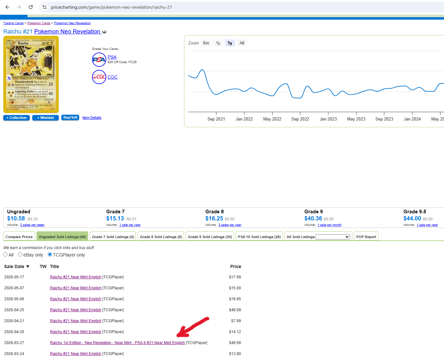This screenshot has height=357, width=444.
Task: Open PSA 10 Sold Listings (28) tab
Action: tap(259, 236)
